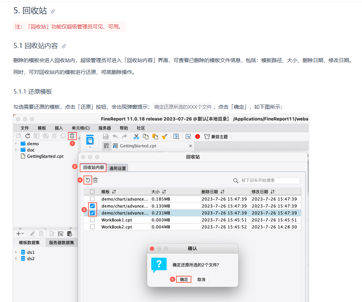Click the anchor link icon beside 回收站 heading
The image size is (362, 302).
(53, 11)
